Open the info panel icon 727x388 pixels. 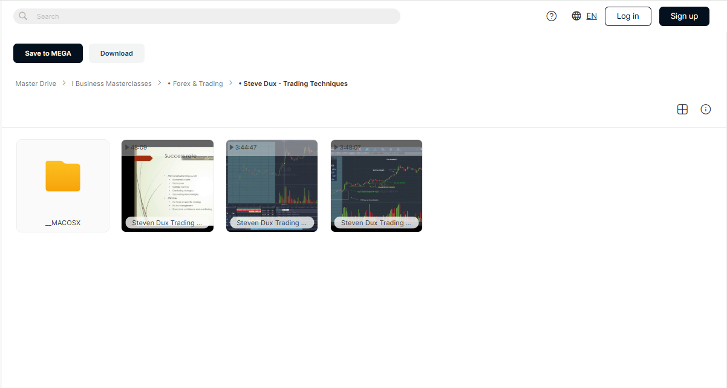click(x=705, y=110)
